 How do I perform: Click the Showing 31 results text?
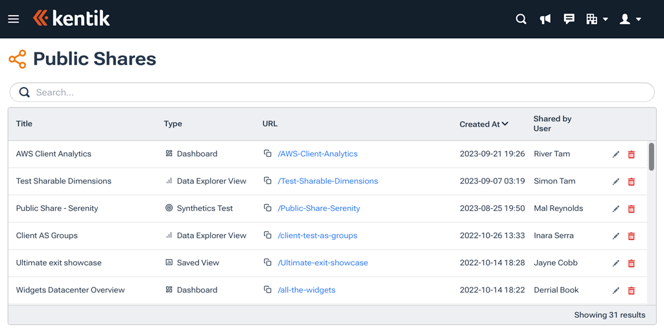(x=610, y=315)
